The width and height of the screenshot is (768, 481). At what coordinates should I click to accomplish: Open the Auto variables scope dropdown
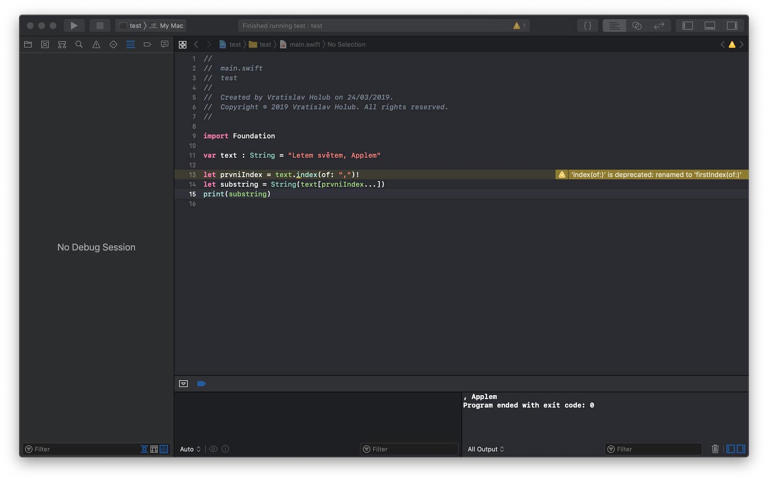[x=190, y=449]
